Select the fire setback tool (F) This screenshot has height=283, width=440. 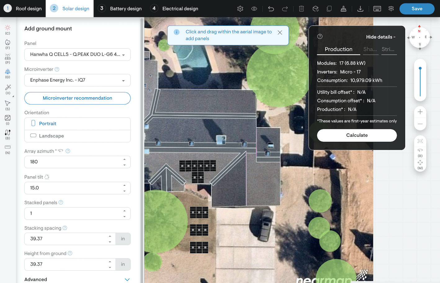(x=8, y=44)
